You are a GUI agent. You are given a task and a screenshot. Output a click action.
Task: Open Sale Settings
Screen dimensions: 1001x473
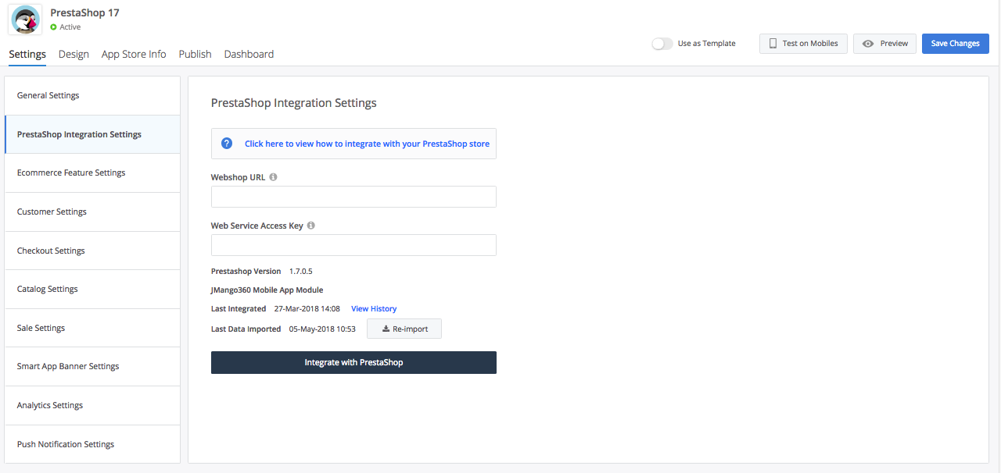[92, 328]
